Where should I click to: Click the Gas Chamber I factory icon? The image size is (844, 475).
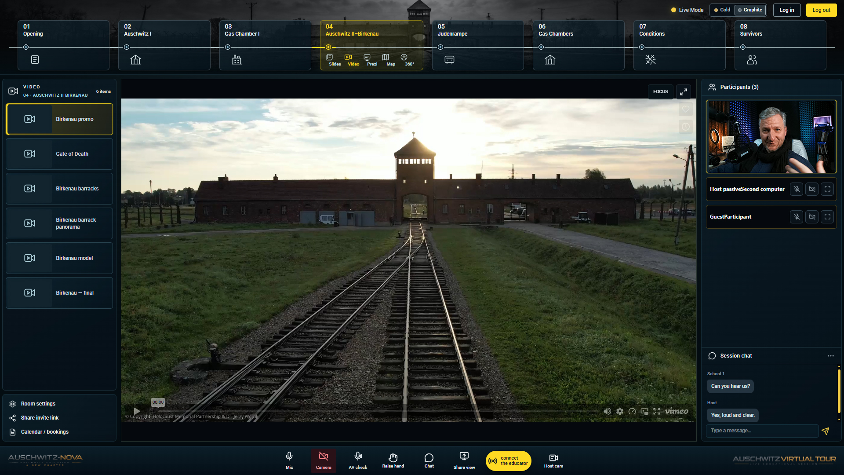236,60
